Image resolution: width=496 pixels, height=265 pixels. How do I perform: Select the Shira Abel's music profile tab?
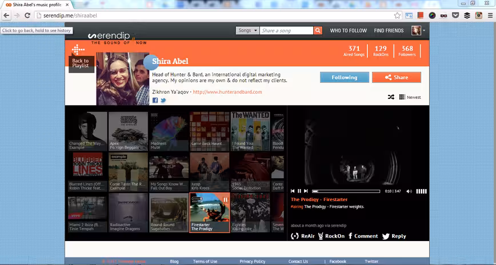pos(37,5)
